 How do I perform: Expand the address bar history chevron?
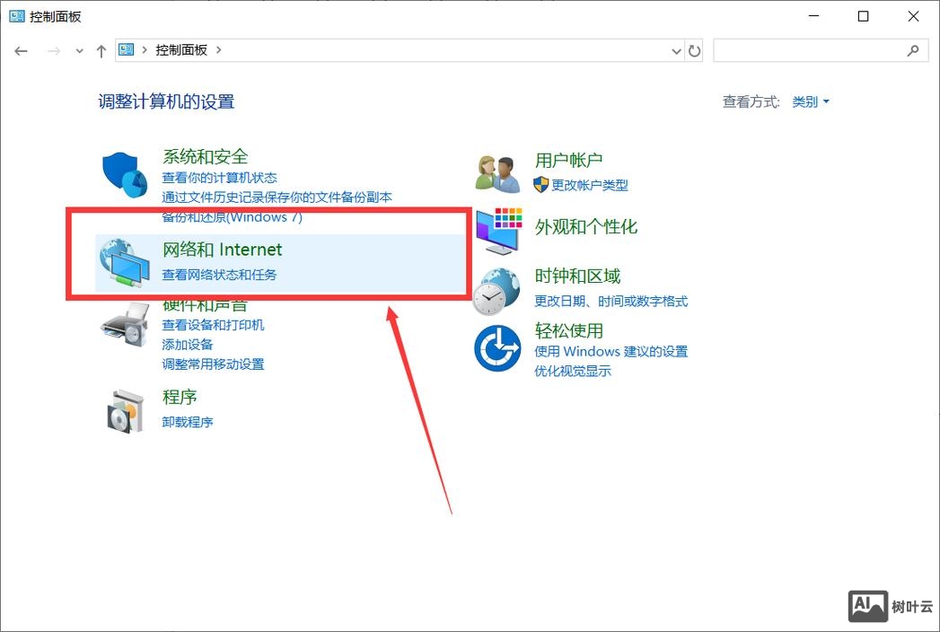click(677, 50)
